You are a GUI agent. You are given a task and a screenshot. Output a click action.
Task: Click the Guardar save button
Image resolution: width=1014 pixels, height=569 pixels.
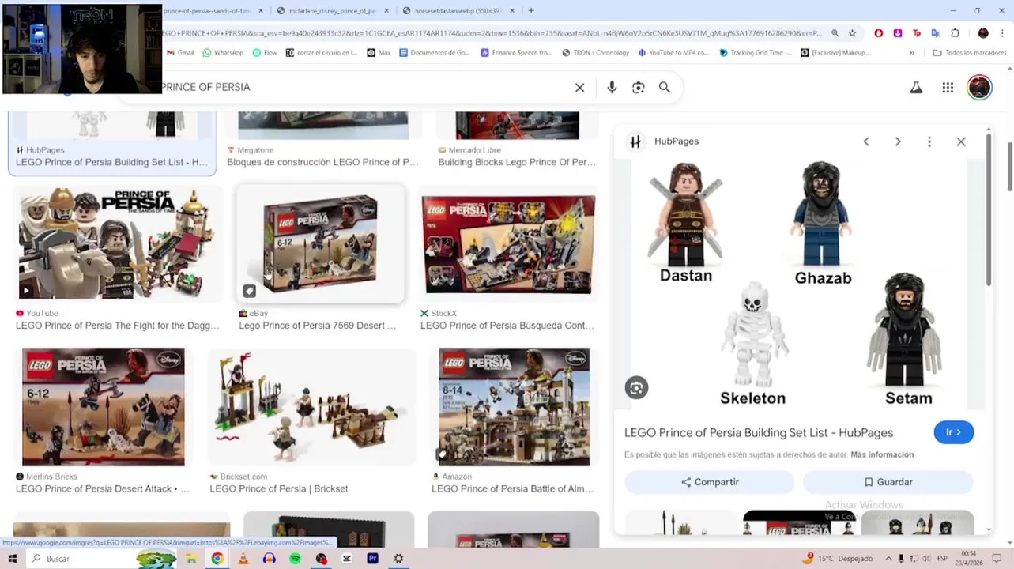[x=888, y=482]
